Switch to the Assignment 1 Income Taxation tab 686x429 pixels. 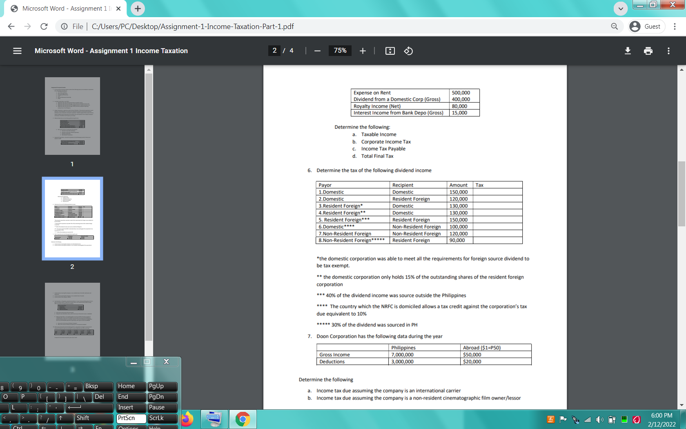point(65,8)
